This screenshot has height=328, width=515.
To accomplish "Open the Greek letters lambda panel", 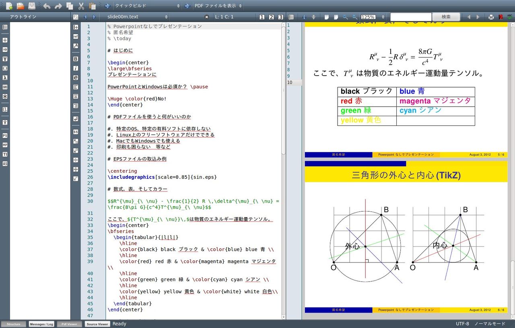I will coord(5,77).
